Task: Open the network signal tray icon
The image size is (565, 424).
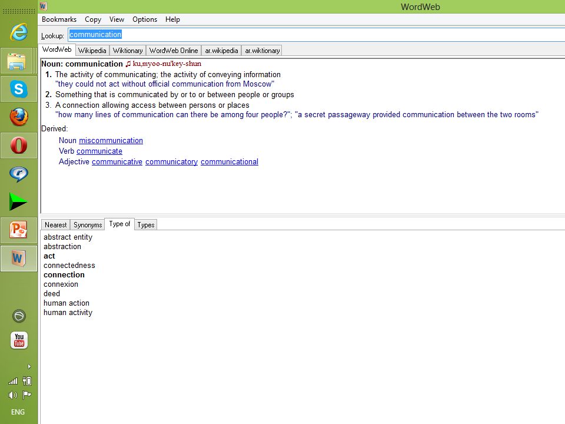Action: click(x=12, y=381)
